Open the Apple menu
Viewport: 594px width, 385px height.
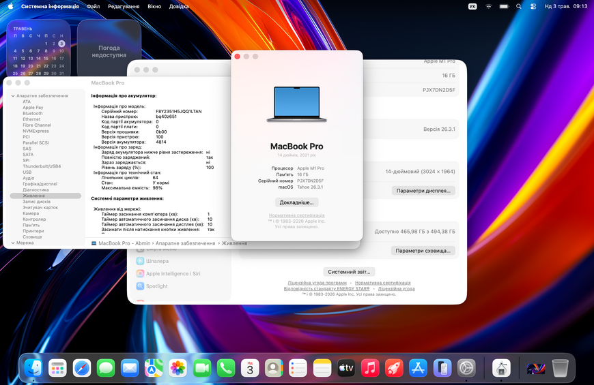(x=10, y=6)
